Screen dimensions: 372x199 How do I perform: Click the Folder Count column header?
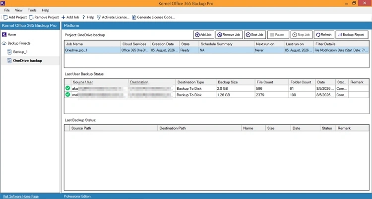click(x=302, y=82)
